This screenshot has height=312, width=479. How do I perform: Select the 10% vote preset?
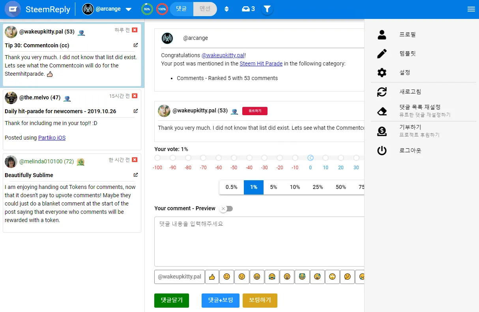click(295, 187)
